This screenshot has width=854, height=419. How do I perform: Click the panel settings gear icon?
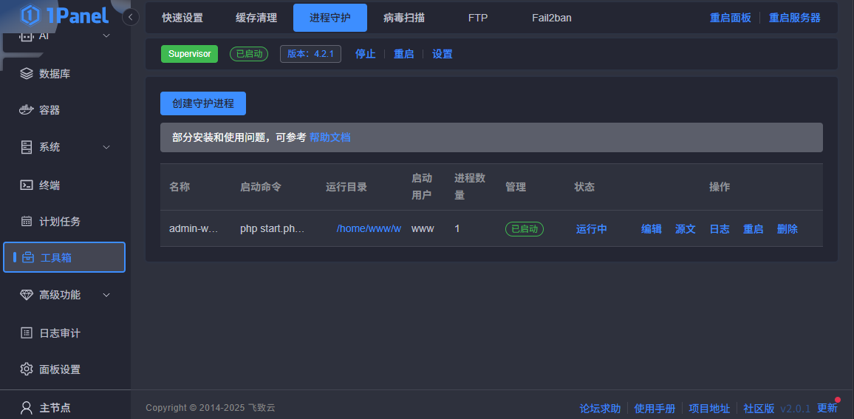point(26,369)
